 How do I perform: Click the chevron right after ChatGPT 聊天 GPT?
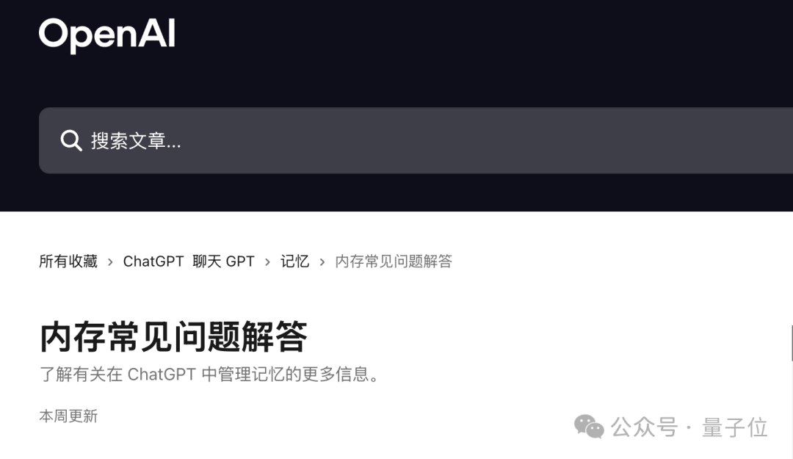tap(267, 261)
